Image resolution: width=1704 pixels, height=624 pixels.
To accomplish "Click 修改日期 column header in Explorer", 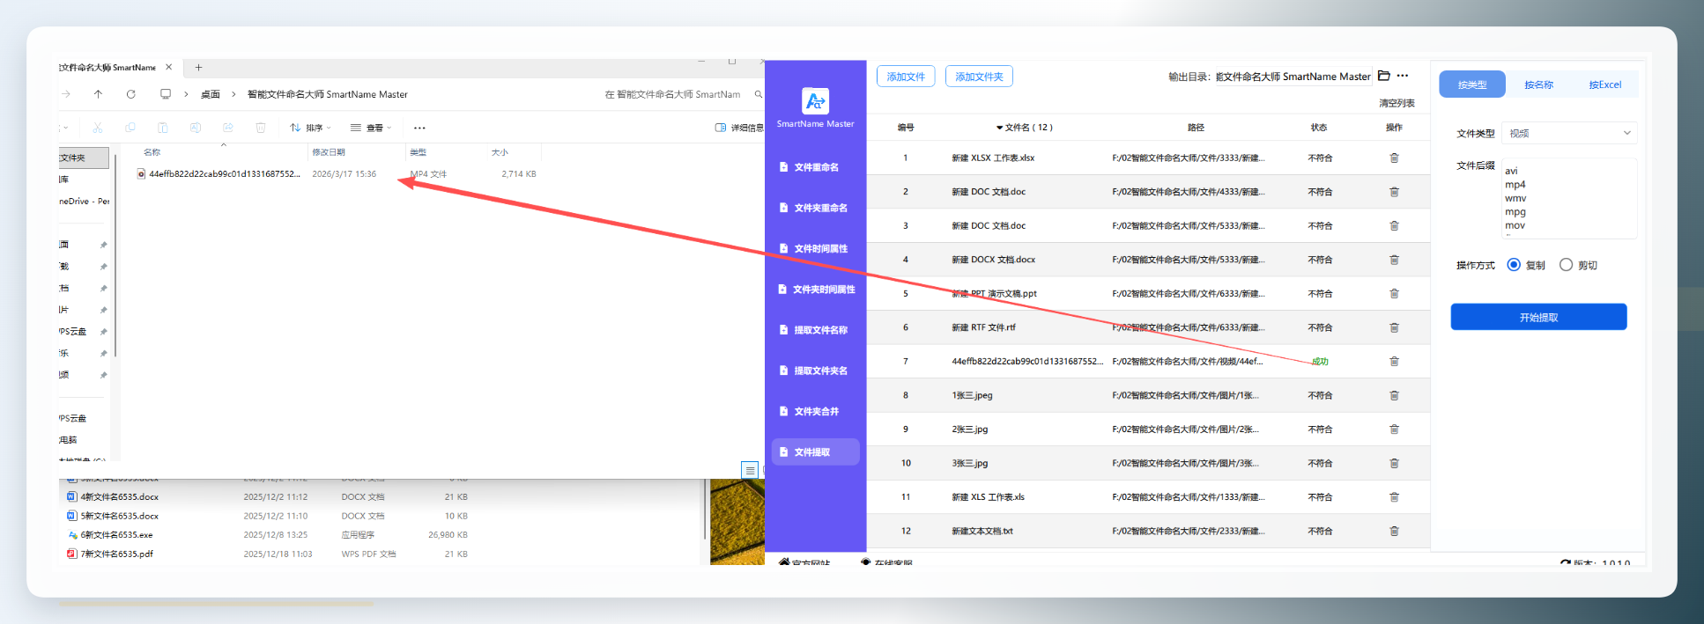I will pos(329,152).
